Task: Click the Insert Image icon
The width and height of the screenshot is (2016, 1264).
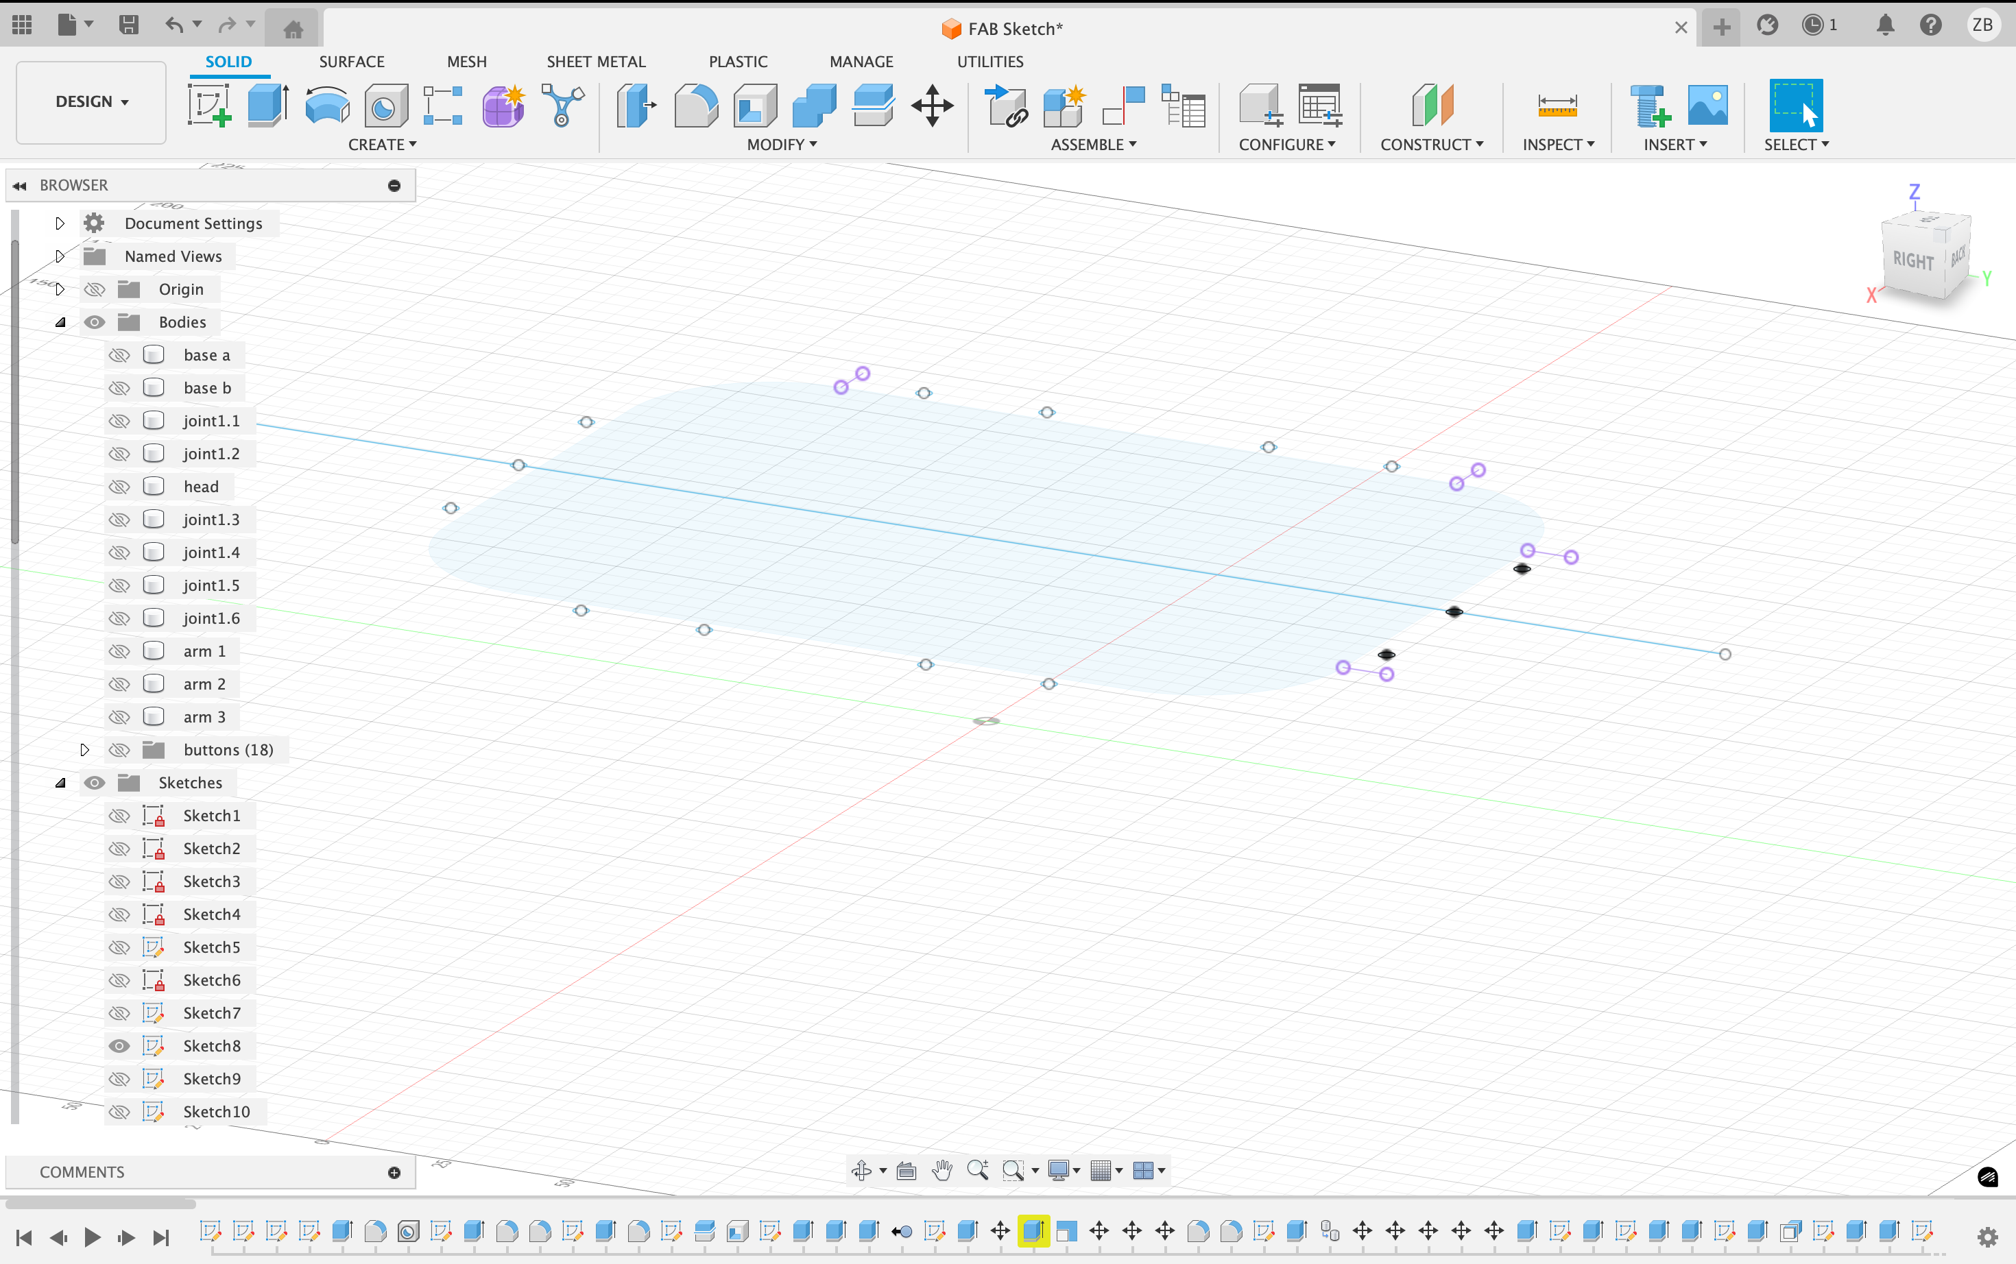Action: tap(1707, 106)
